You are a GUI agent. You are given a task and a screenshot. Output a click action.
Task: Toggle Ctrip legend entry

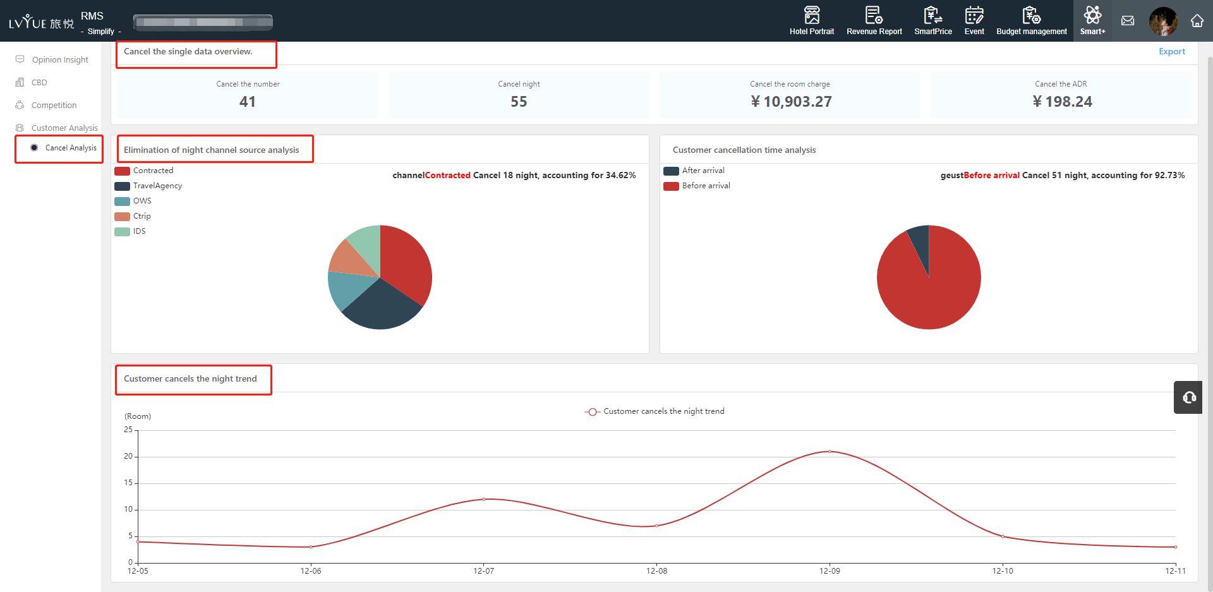(x=133, y=216)
